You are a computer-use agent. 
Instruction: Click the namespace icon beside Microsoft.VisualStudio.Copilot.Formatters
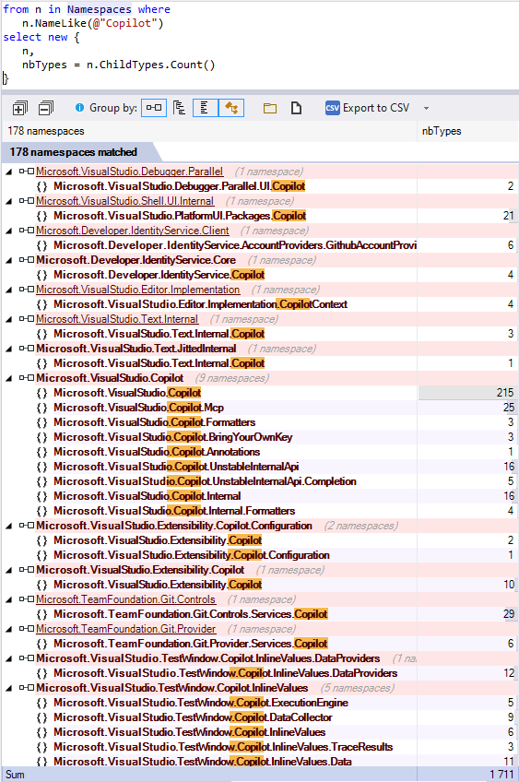point(41,422)
